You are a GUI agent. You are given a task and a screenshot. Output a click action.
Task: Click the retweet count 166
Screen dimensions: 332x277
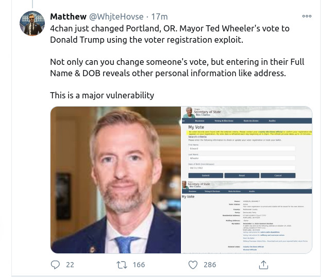tap(138, 265)
